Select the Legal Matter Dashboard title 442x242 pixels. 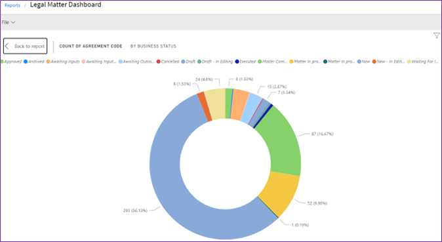point(66,5)
